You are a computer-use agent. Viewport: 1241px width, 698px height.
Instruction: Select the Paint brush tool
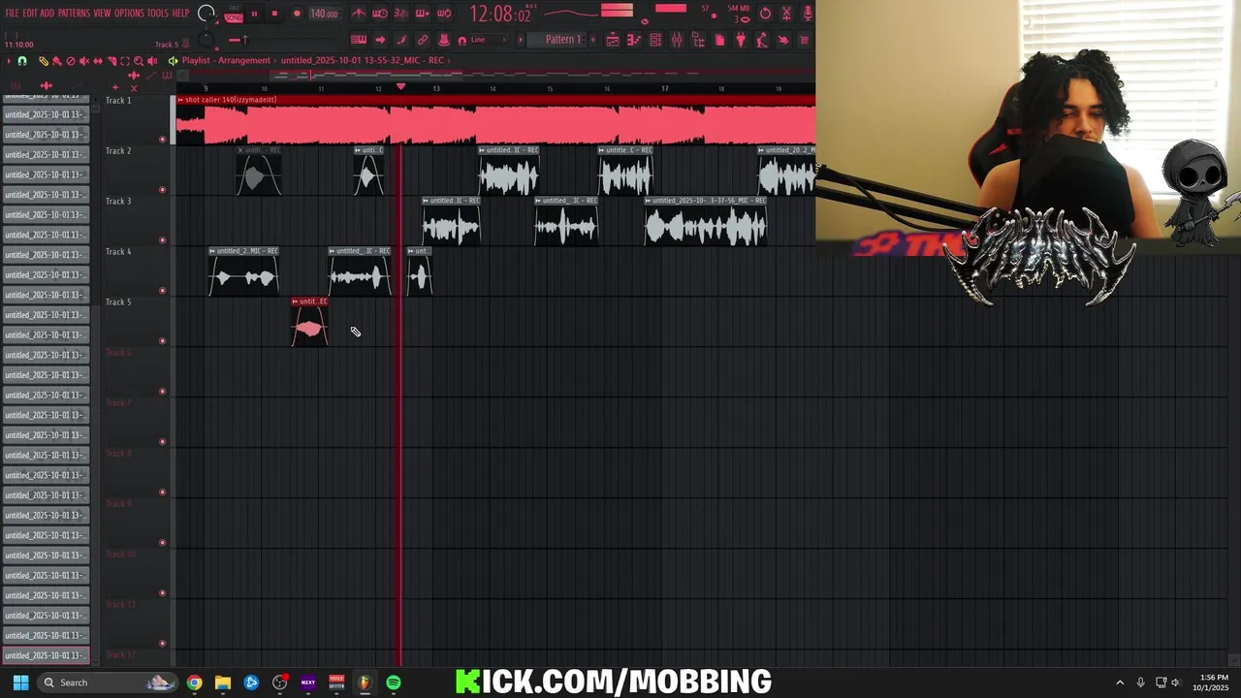click(x=57, y=60)
